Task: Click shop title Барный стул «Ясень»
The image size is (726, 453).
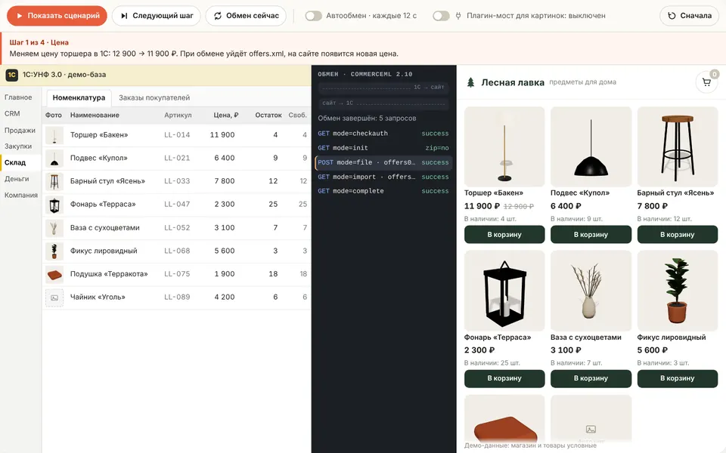Action: click(x=675, y=193)
